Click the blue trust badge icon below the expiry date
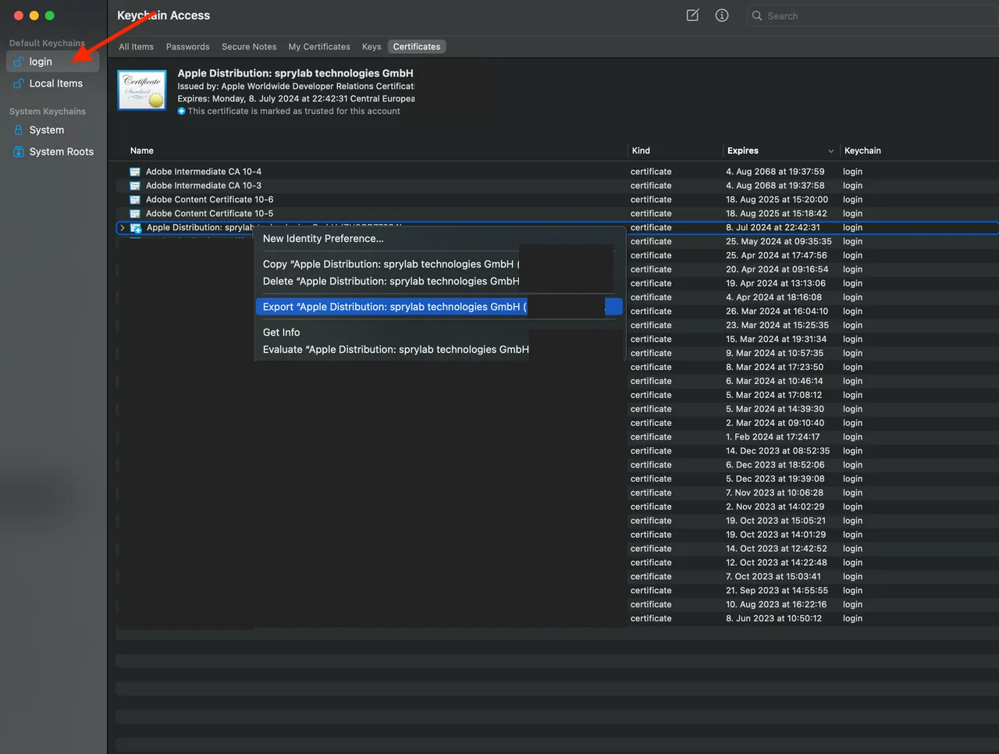The width and height of the screenshot is (999, 754). pyautogui.click(x=181, y=111)
